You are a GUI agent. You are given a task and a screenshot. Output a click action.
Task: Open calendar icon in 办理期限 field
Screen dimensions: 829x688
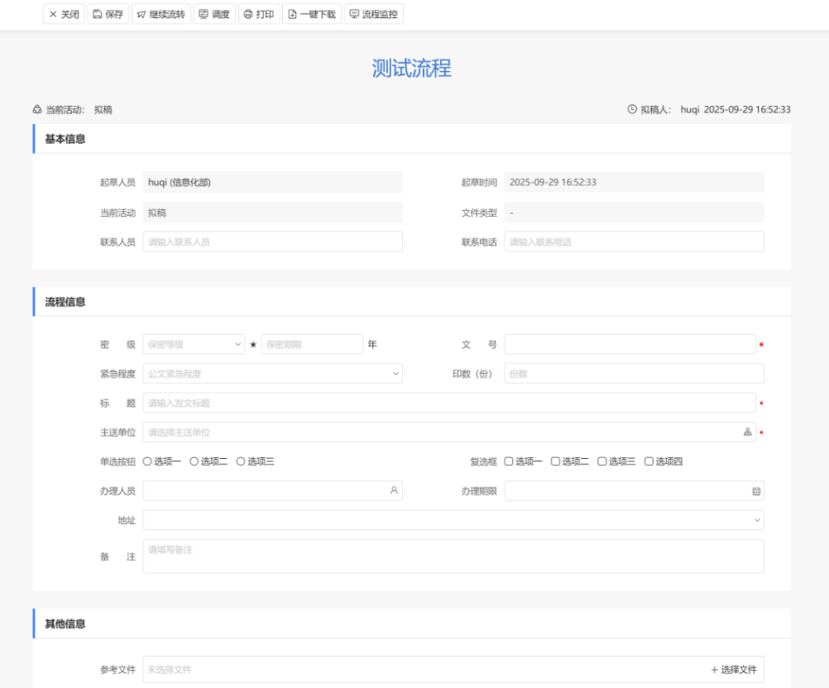(756, 491)
